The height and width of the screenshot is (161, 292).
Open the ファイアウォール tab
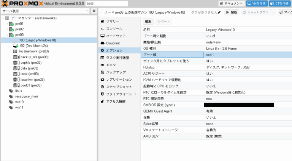(x=119, y=94)
